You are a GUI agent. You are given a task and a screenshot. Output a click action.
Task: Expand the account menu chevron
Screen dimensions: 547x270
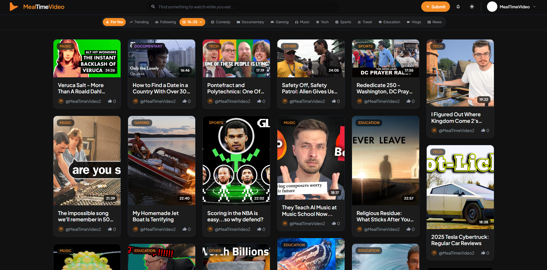[x=534, y=7]
